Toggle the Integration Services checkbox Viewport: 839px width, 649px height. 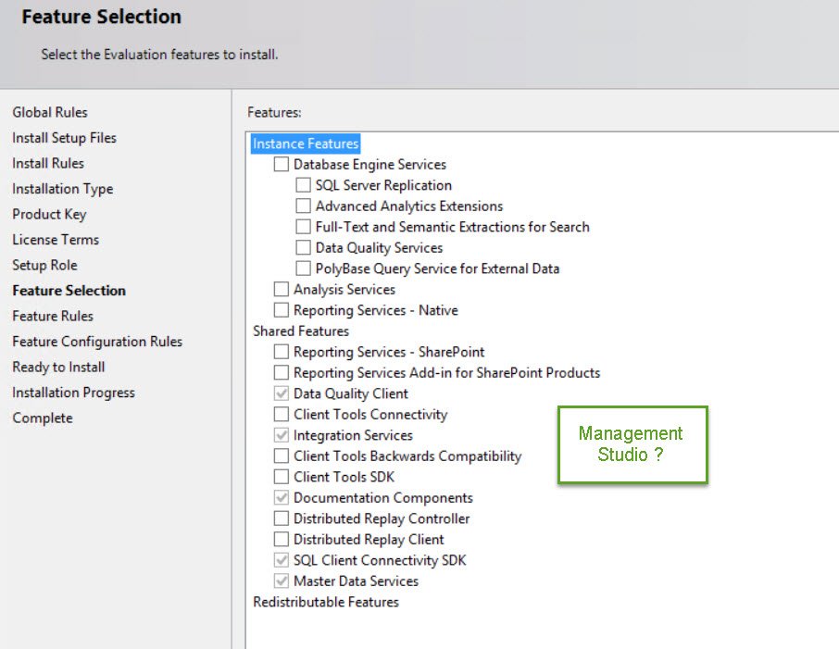(282, 435)
